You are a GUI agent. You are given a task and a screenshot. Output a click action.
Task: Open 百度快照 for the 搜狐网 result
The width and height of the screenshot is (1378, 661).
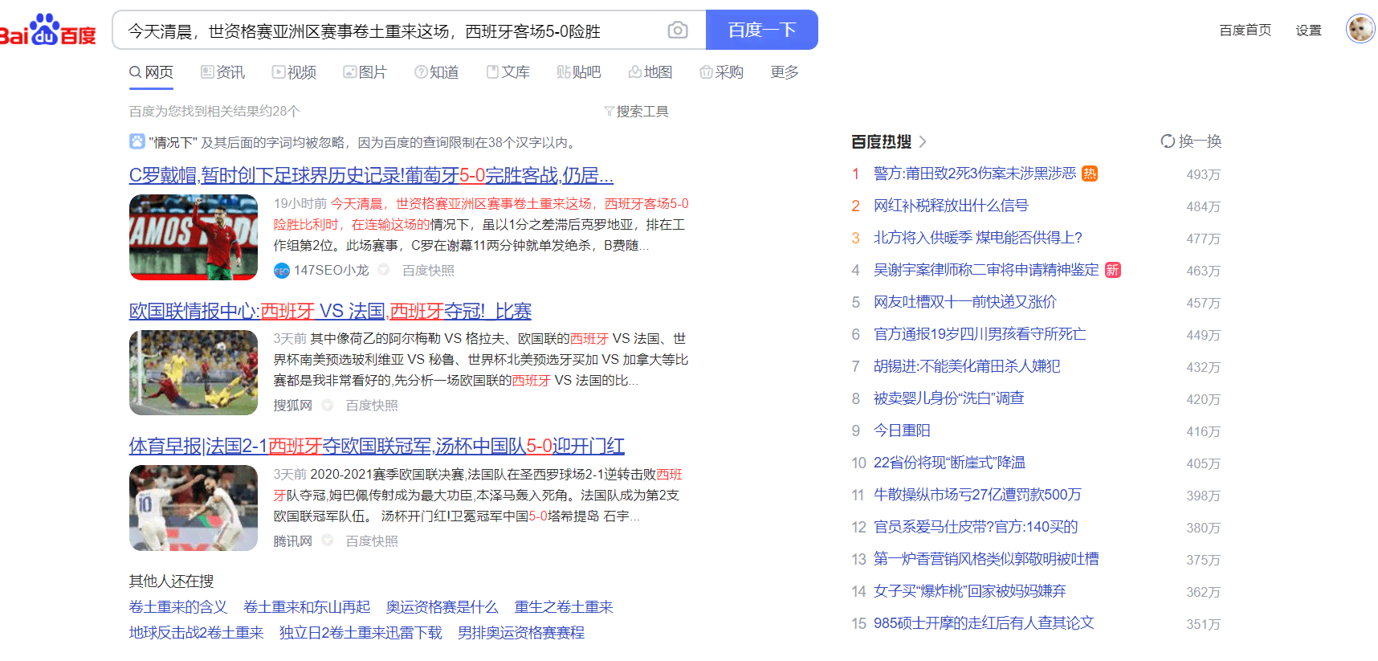click(x=372, y=406)
